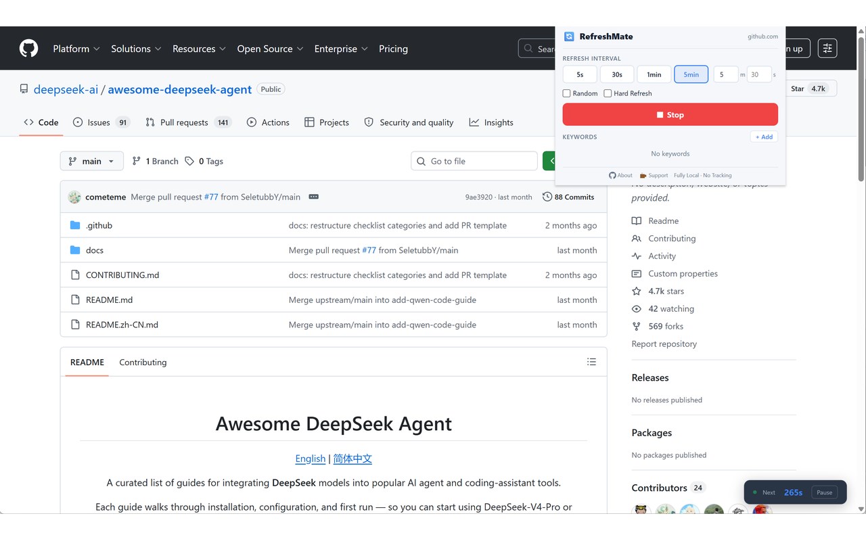Screen dimensions: 866x541
Task: Stop auto-refresh with the red Stop button
Action: pyautogui.click(x=670, y=115)
